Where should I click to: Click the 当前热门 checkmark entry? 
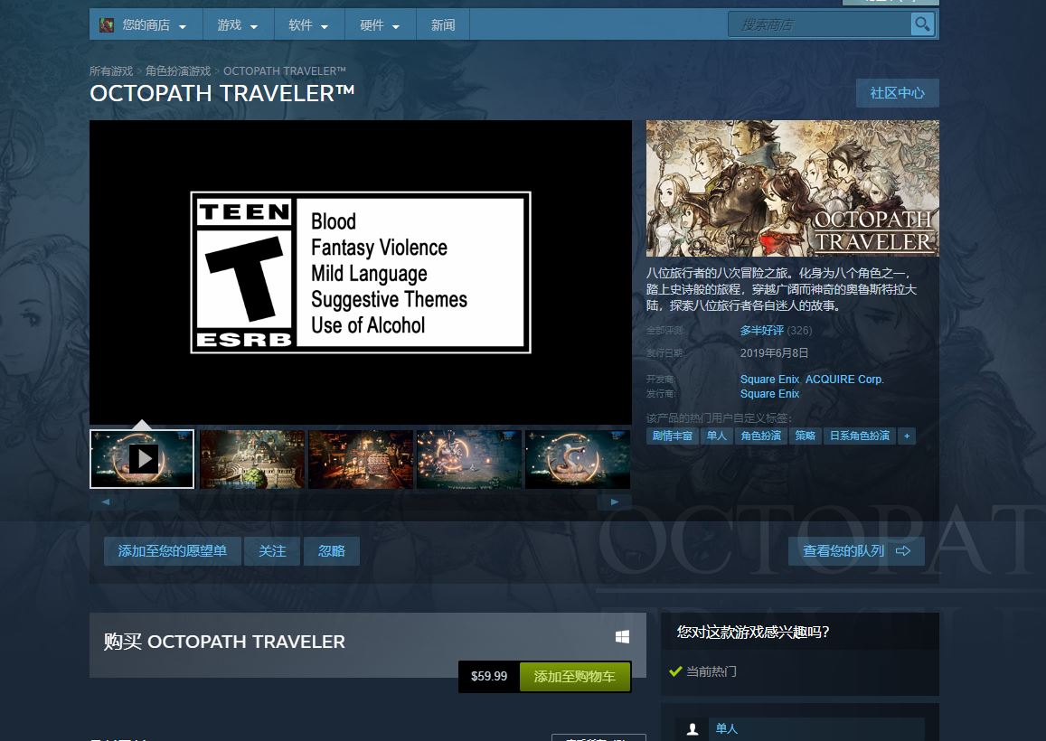(x=703, y=671)
